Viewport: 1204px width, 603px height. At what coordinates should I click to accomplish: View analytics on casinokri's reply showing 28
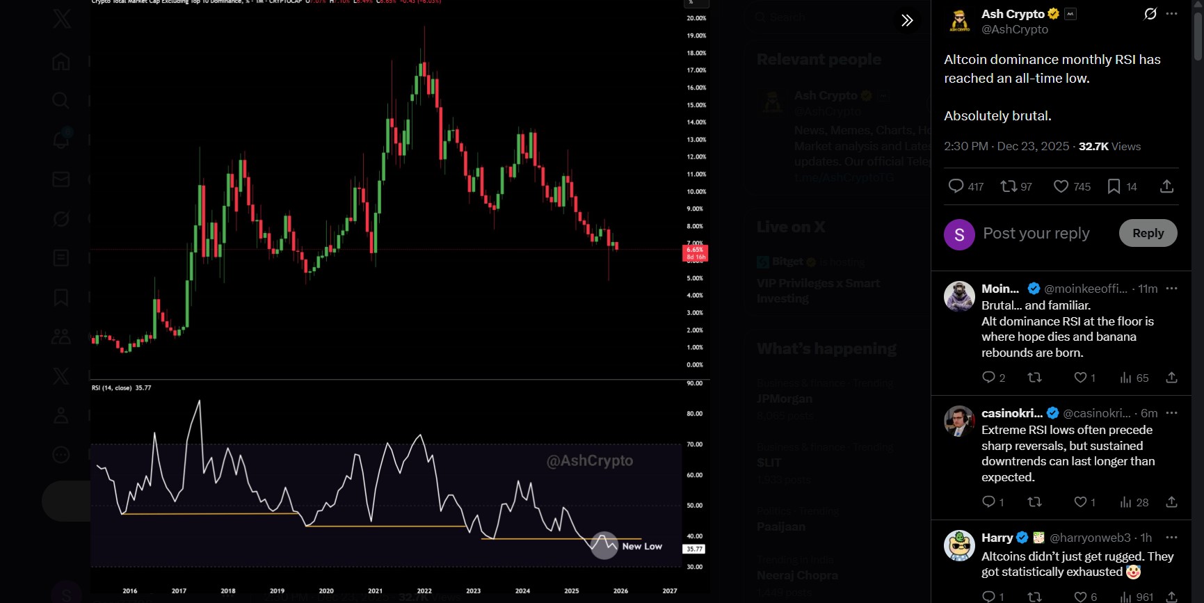pyautogui.click(x=1127, y=502)
